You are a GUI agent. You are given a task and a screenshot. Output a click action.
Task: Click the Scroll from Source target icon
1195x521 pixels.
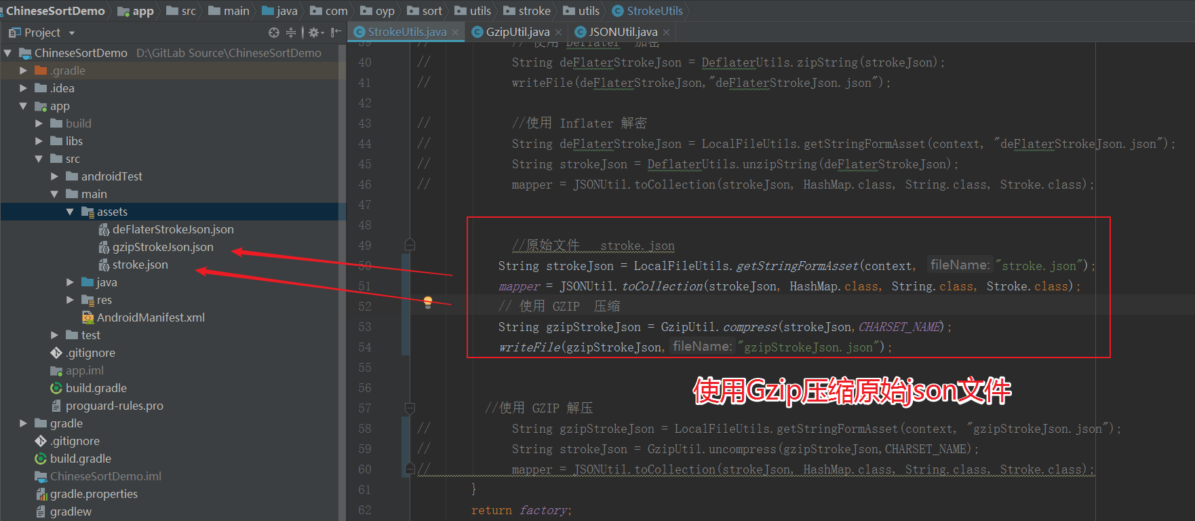(x=273, y=33)
